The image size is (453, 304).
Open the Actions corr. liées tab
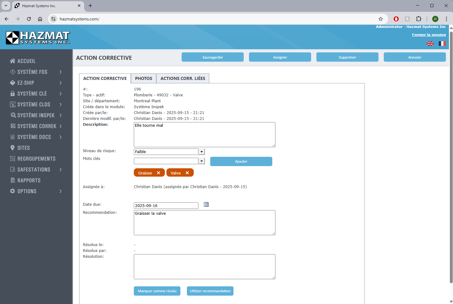[x=183, y=78]
